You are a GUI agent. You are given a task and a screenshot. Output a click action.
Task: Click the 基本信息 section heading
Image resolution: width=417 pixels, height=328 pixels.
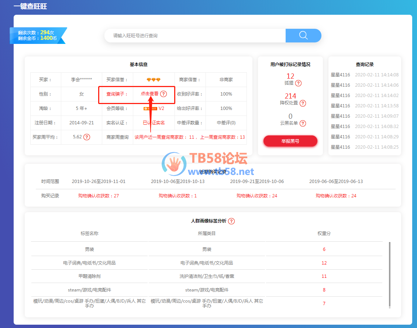pos(138,65)
